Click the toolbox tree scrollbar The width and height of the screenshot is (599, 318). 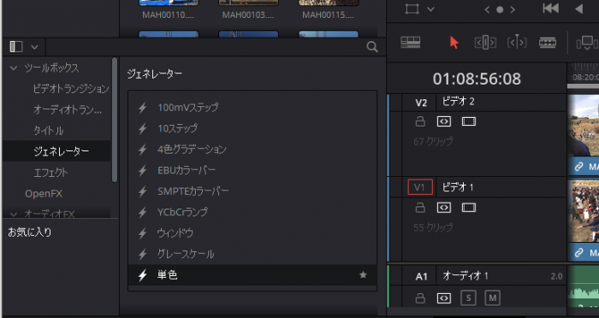click(115, 120)
